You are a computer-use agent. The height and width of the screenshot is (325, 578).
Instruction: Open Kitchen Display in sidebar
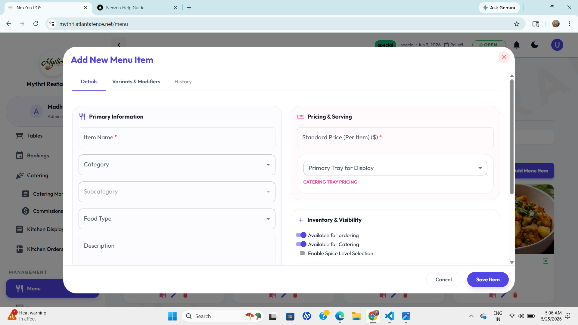click(x=39, y=229)
